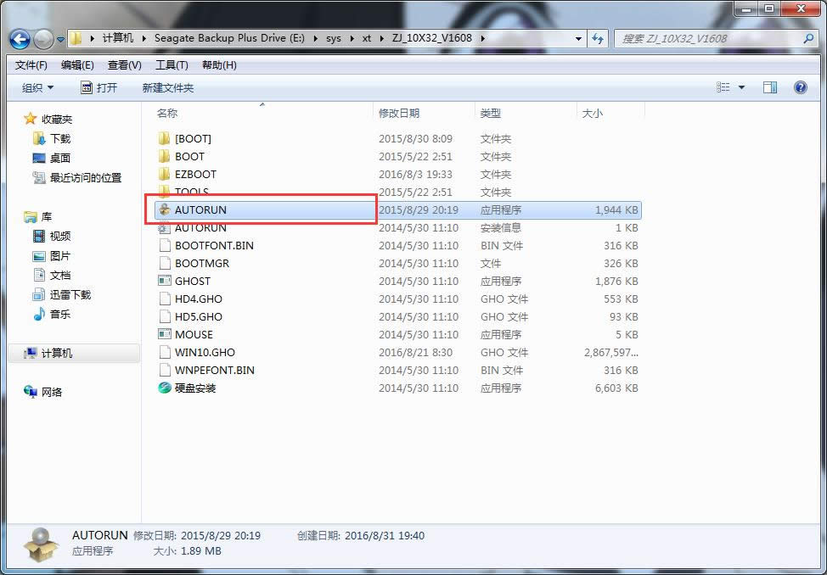Select the BOOTMGR file icon
This screenshot has height=575, width=827.
pos(165,263)
